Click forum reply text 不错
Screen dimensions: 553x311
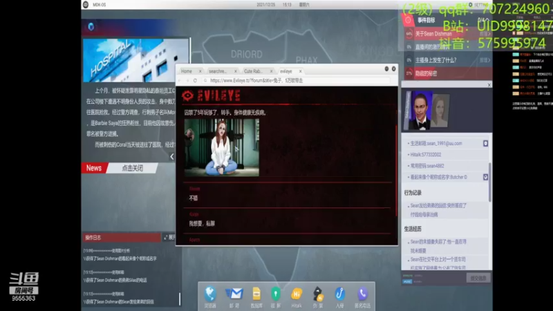pos(194,198)
